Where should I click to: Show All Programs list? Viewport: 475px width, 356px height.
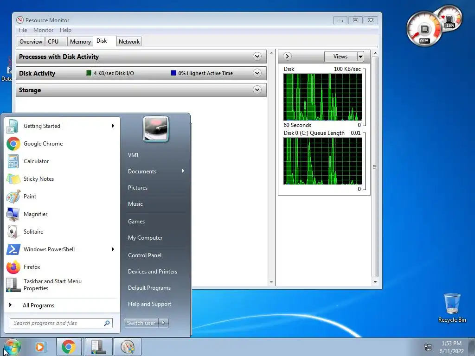[39, 305]
